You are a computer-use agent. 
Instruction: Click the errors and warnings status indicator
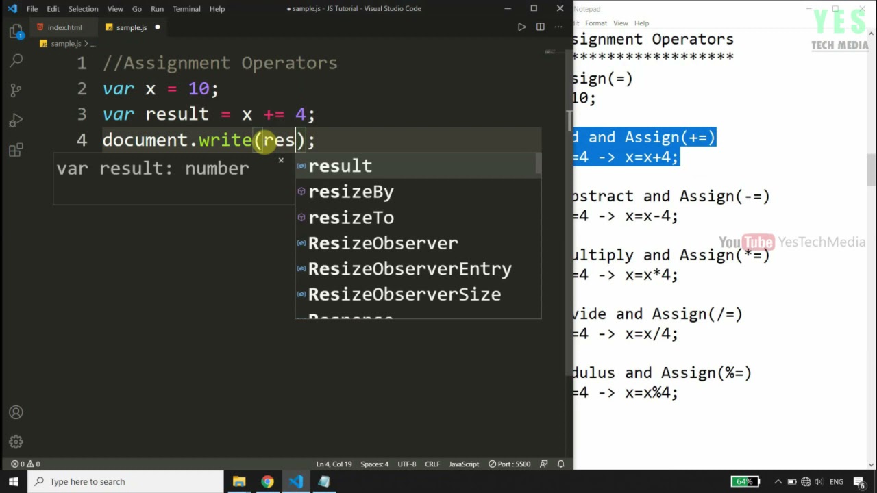point(25,464)
